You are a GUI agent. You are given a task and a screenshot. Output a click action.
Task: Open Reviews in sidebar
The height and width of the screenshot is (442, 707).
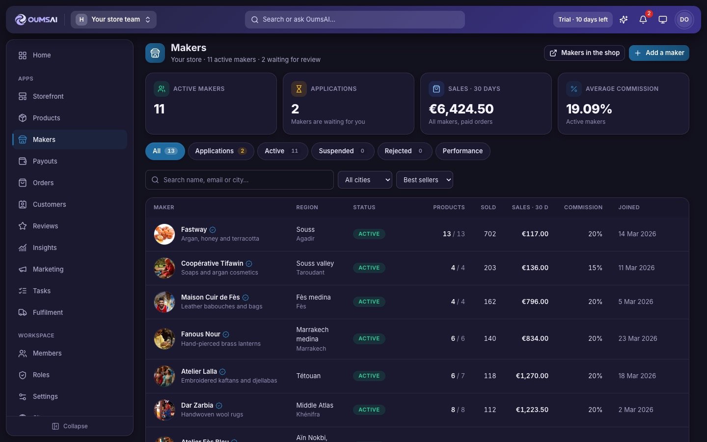(70, 226)
